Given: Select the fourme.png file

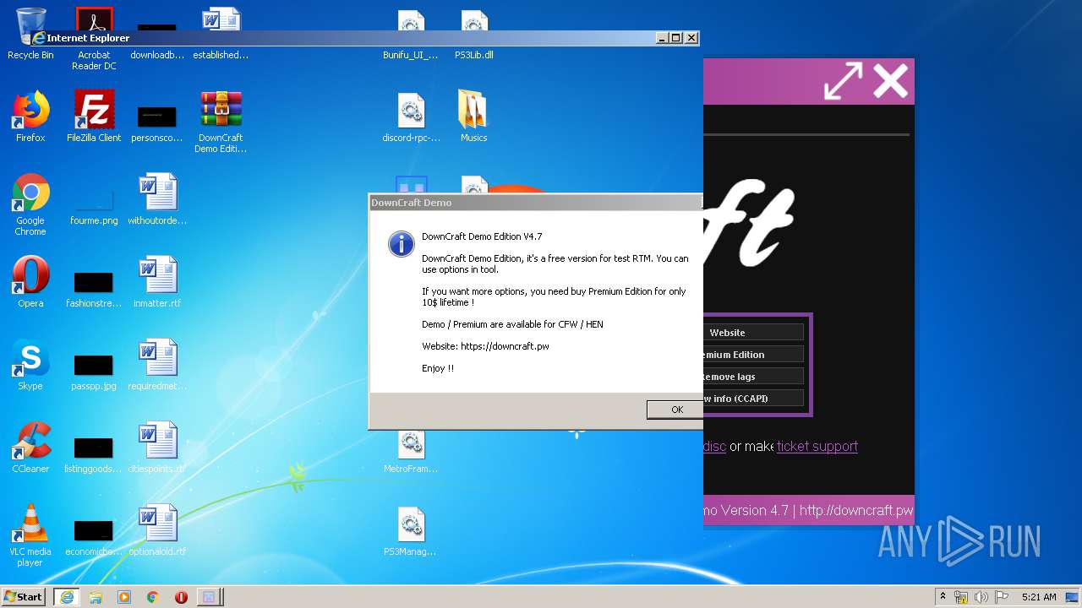Looking at the screenshot, I should tap(94, 209).
